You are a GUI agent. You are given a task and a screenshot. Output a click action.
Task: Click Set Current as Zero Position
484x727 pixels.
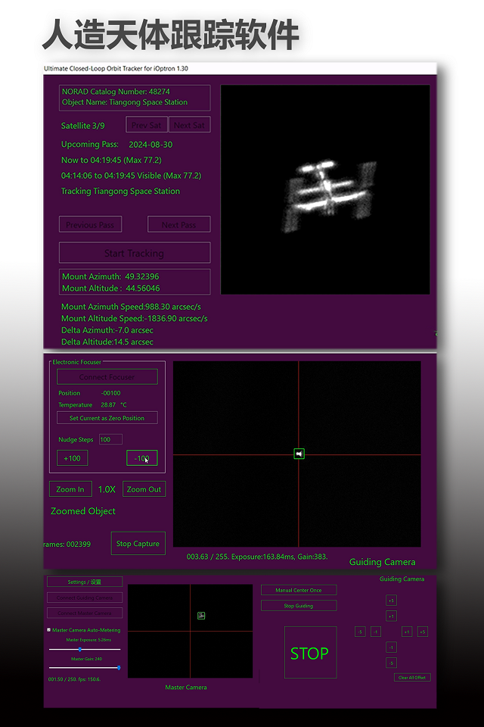pos(107,418)
